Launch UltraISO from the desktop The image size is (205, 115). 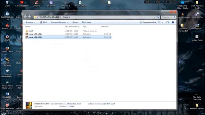point(7,38)
